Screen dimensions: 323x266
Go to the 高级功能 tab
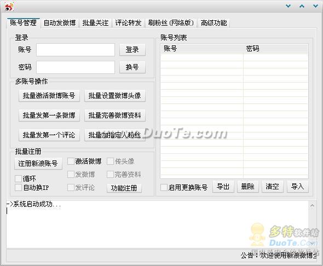[214, 23]
